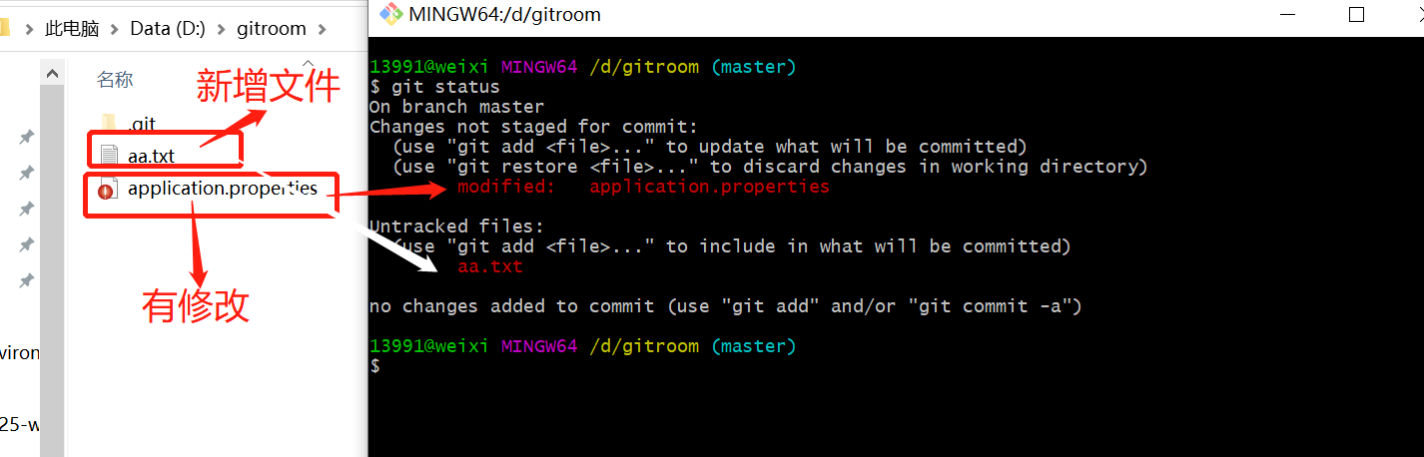Sort files by 名称 column header
This screenshot has height=457, width=1424.
115,80
